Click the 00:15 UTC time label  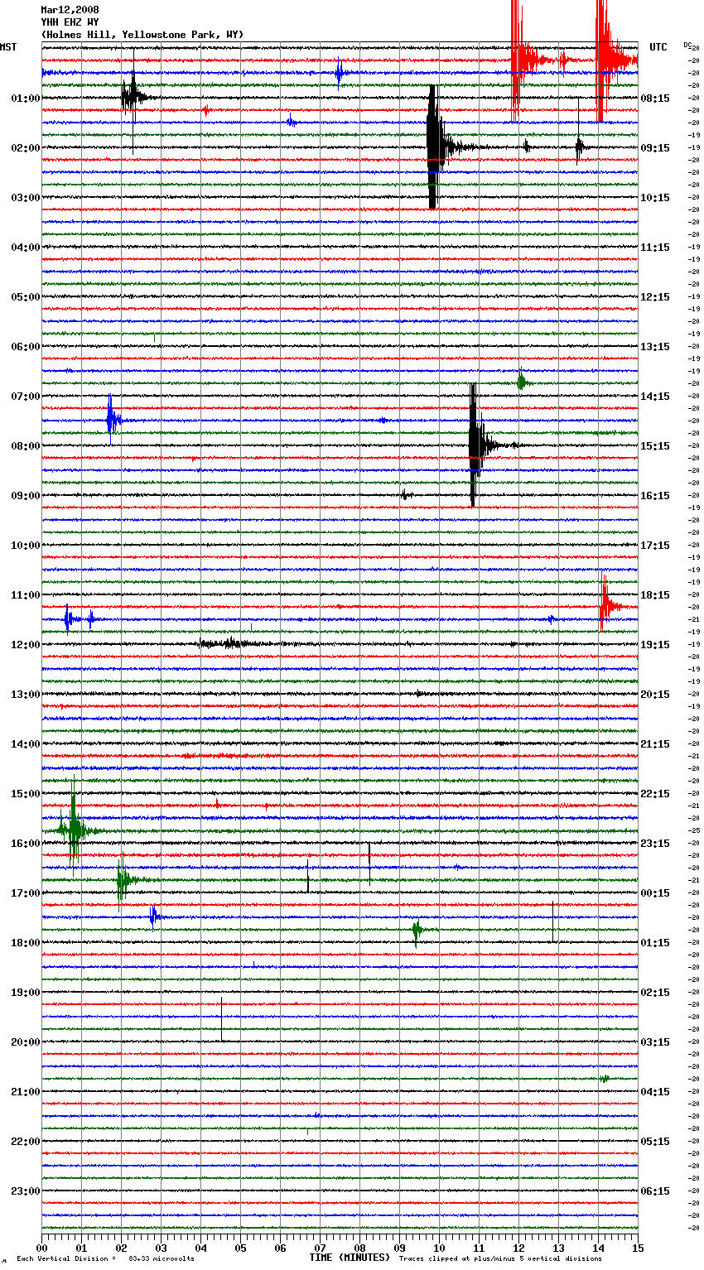[x=655, y=893]
